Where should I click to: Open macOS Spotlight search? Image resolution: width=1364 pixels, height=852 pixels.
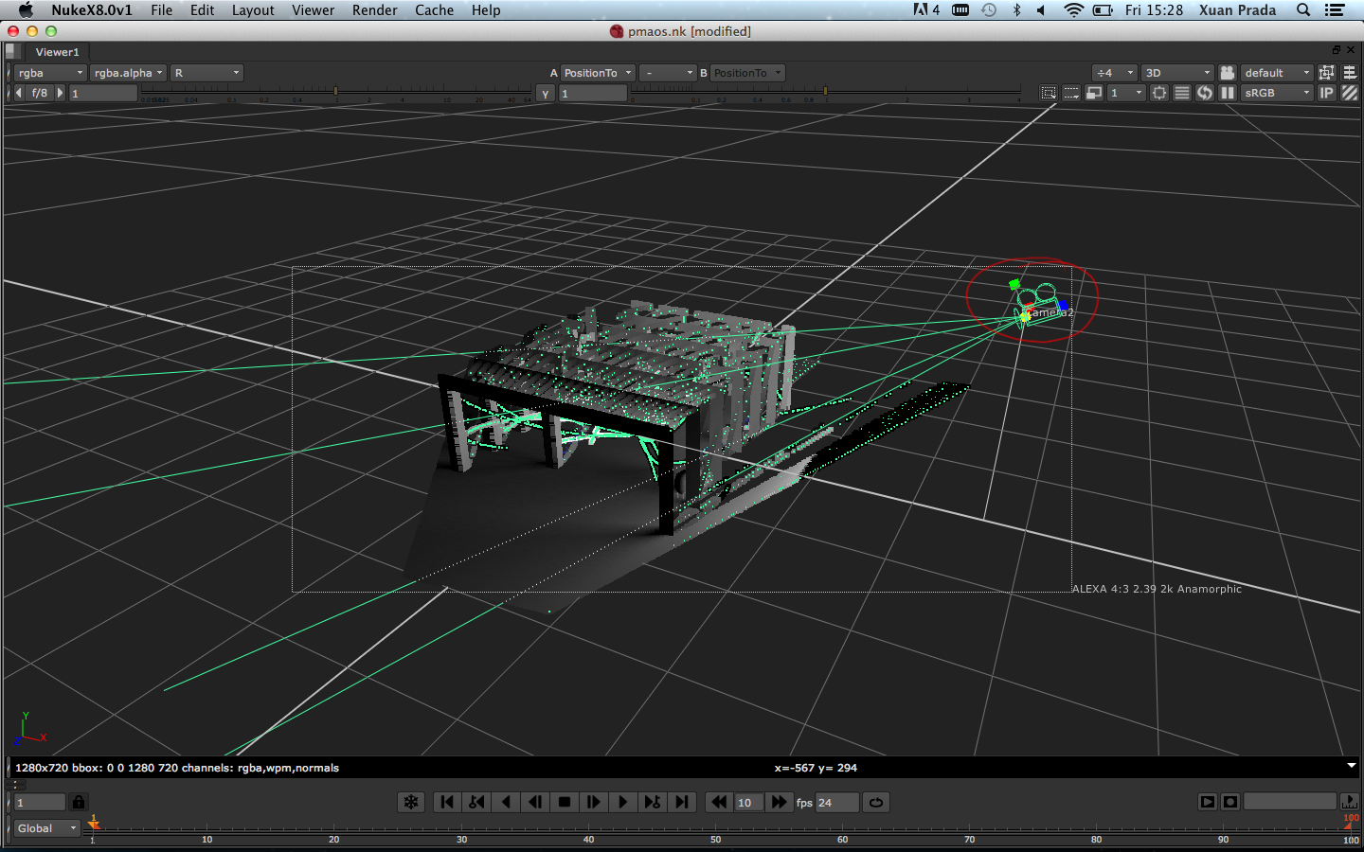point(1303,10)
